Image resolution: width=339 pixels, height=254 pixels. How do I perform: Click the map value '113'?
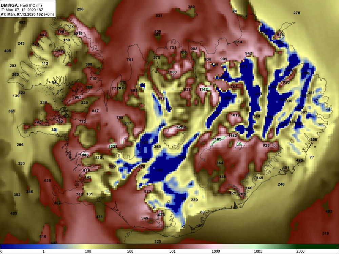click(x=45, y=64)
